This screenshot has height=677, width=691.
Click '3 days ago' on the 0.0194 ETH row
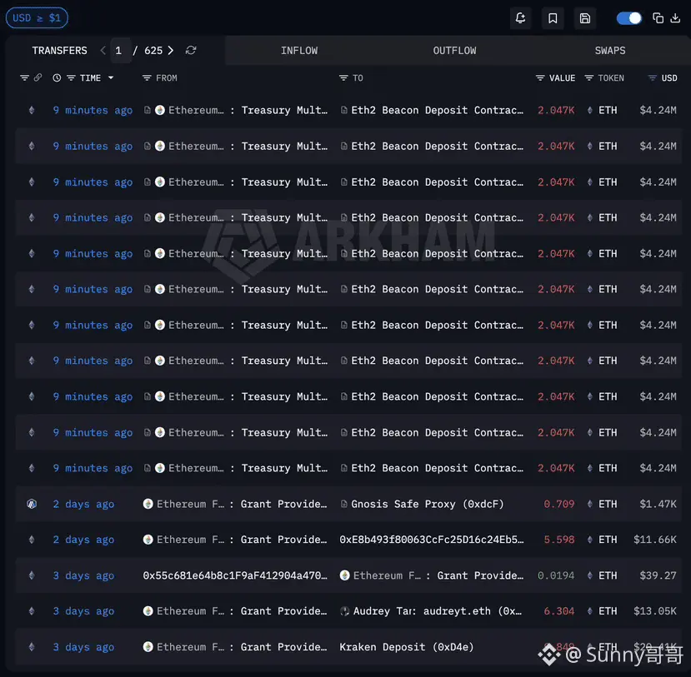[x=83, y=575]
